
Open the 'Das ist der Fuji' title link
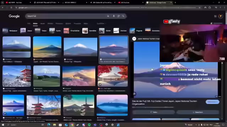point(165,103)
